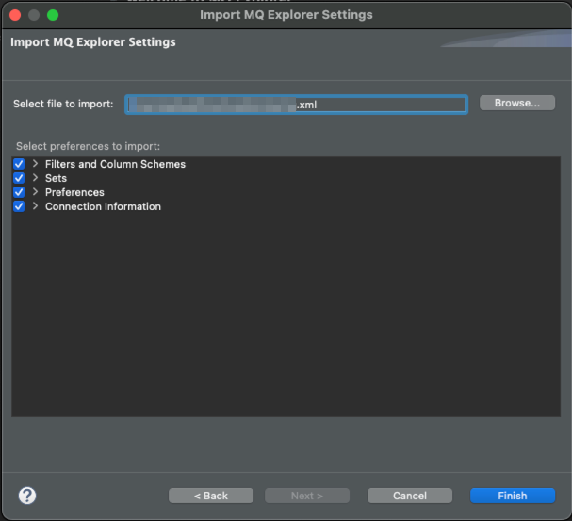This screenshot has height=521, width=572.
Task: Toggle the Preferences checkbox
Action: [x=19, y=192]
